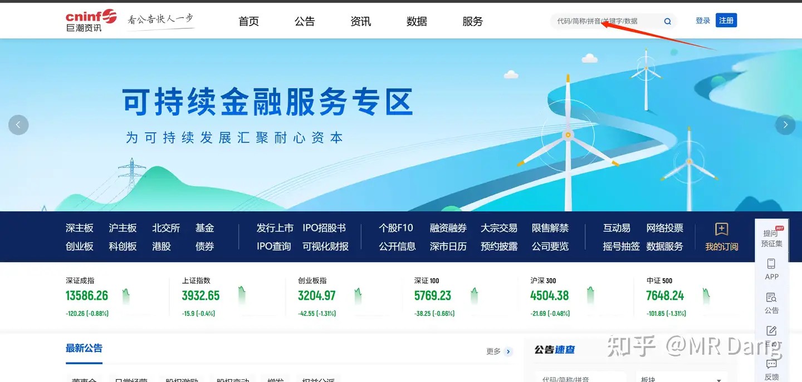Click the 注册 register button
This screenshot has height=382, width=802.
coord(726,20)
